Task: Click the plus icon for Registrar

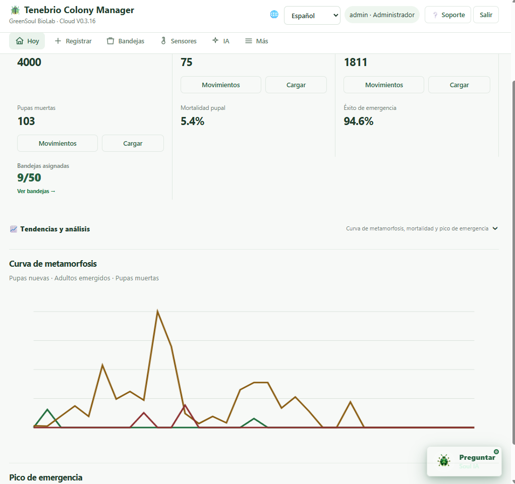Action: 58,41
